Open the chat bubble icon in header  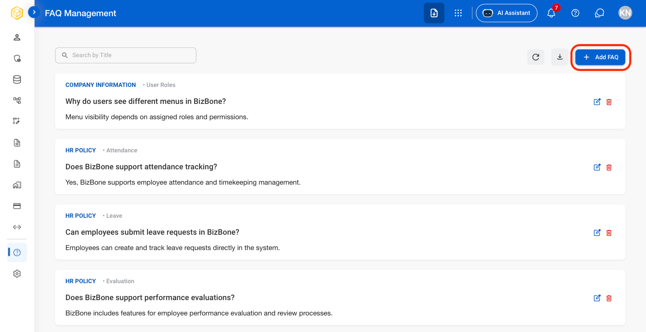pos(599,13)
